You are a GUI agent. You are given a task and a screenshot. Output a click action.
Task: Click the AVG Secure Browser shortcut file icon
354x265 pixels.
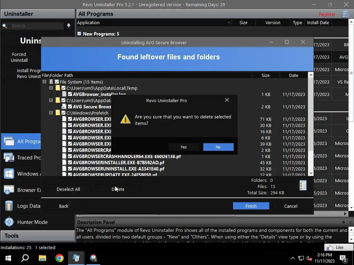point(64,107)
